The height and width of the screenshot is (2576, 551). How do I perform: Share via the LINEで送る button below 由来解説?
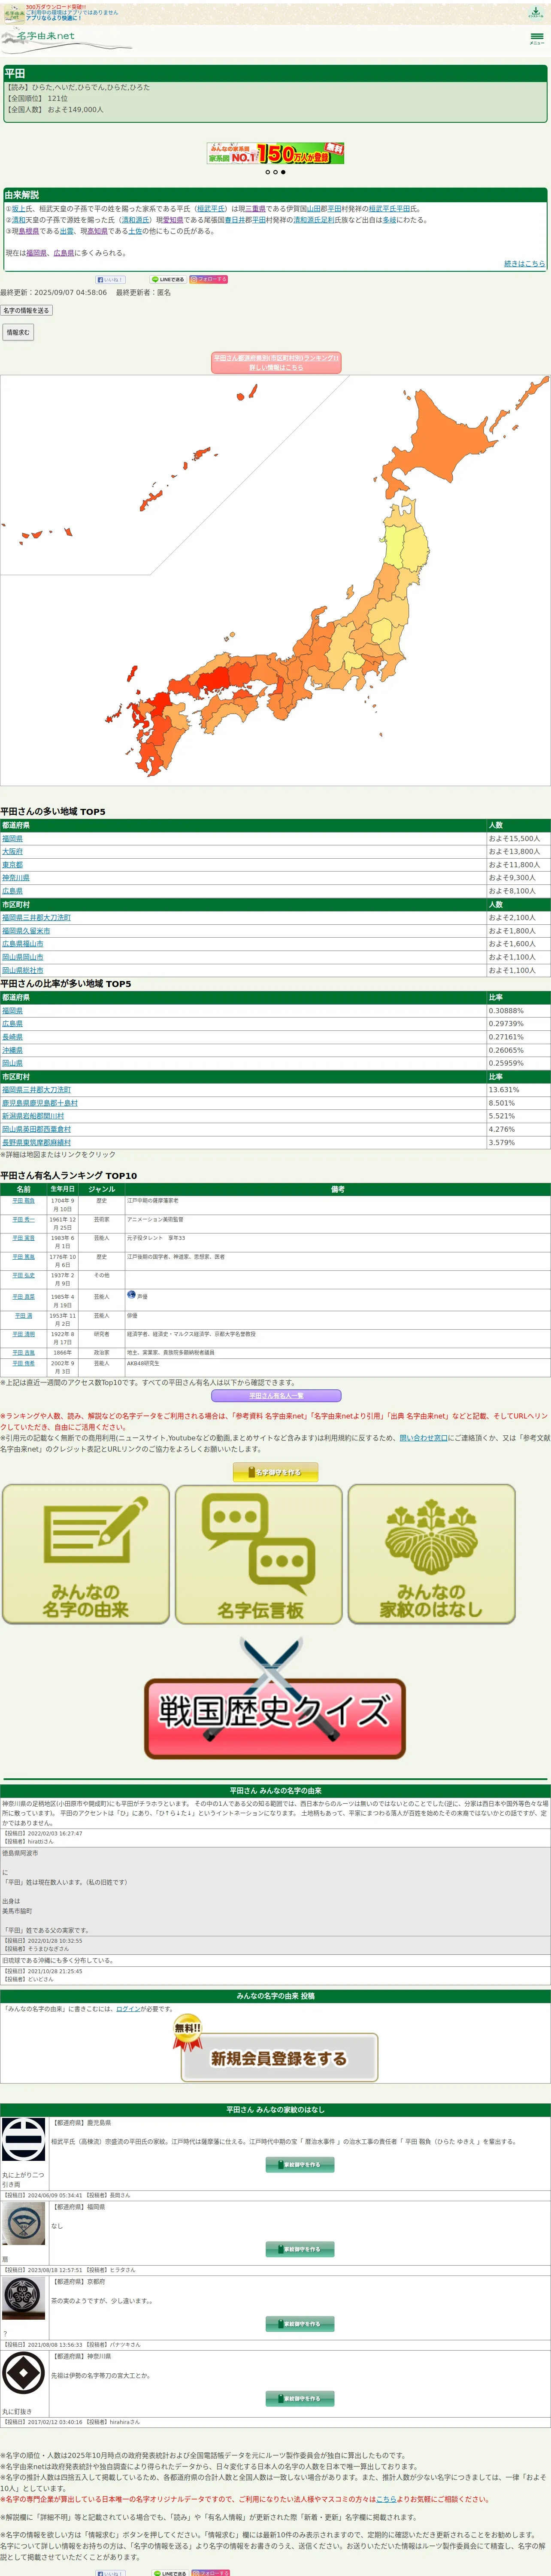pyautogui.click(x=168, y=280)
